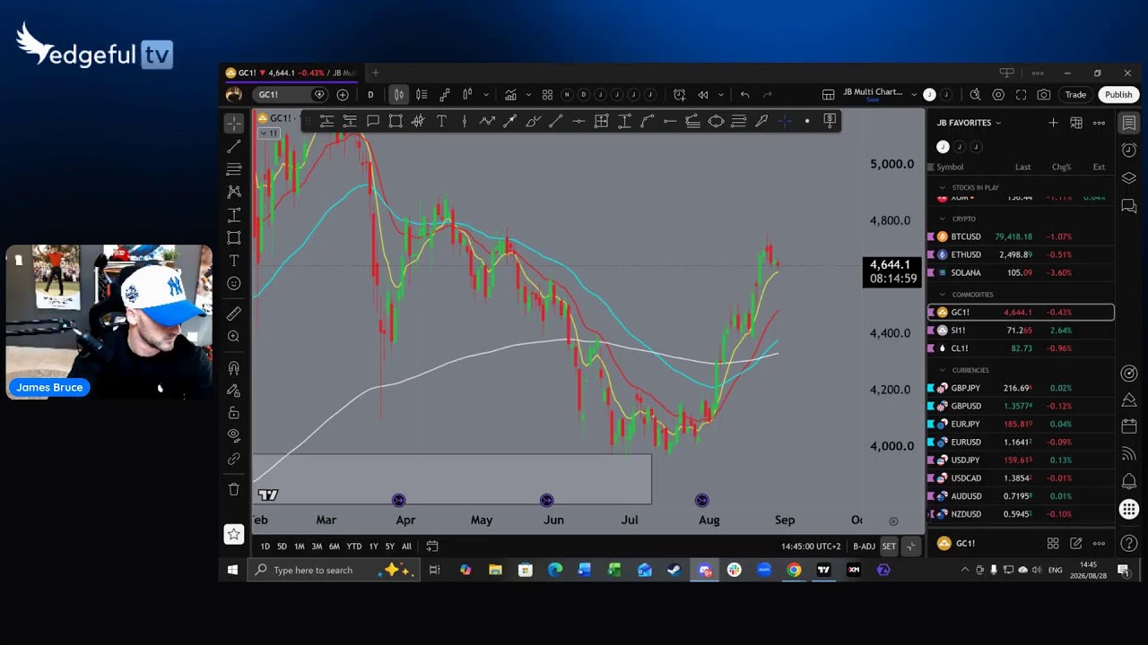Switch chart style to candlesticks

coord(398,95)
